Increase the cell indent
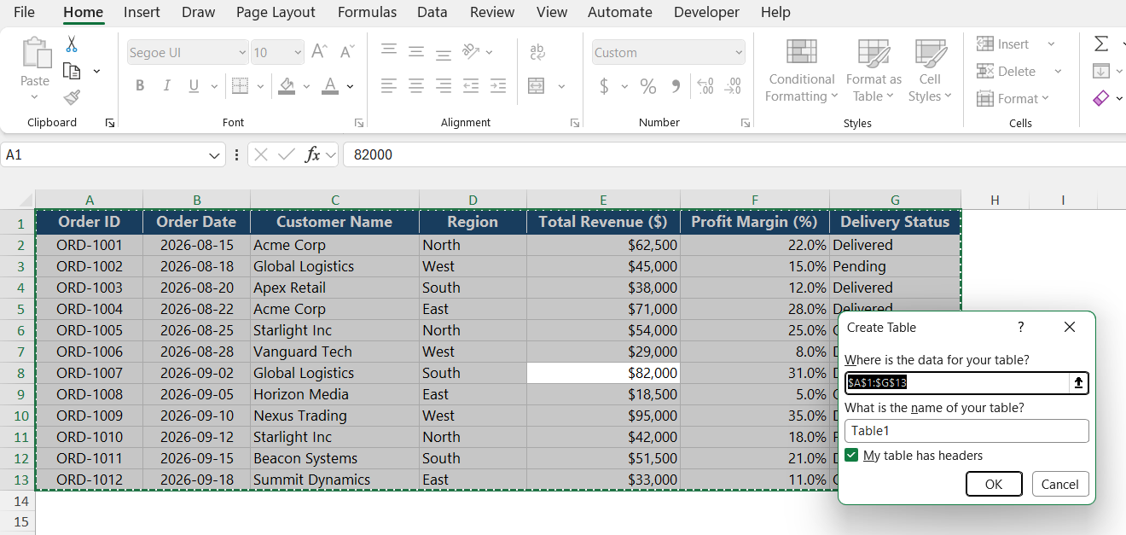 coord(498,85)
